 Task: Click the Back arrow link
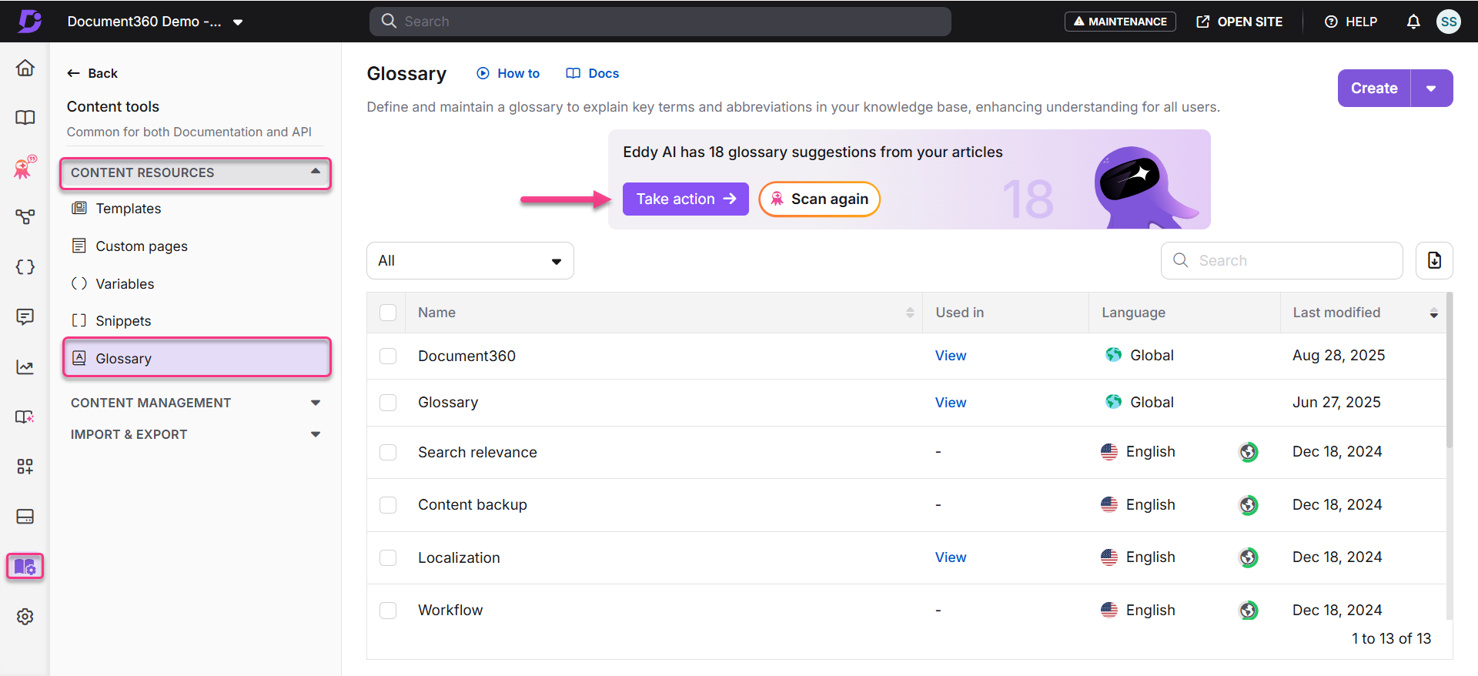pyautogui.click(x=92, y=73)
